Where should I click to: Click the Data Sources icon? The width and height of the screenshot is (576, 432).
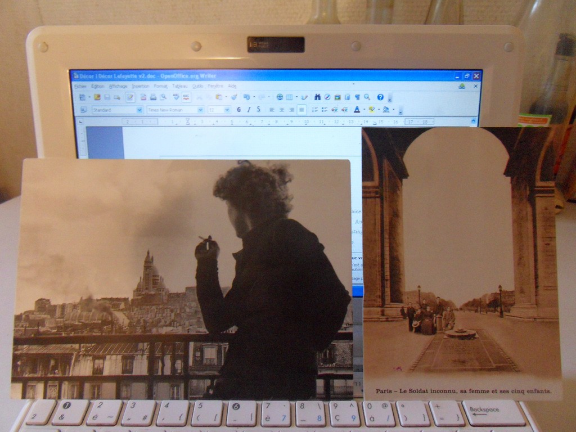click(x=347, y=97)
